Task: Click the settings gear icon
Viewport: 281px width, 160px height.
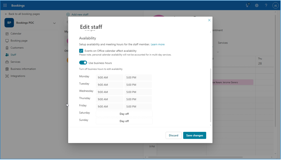Action: (257, 6)
